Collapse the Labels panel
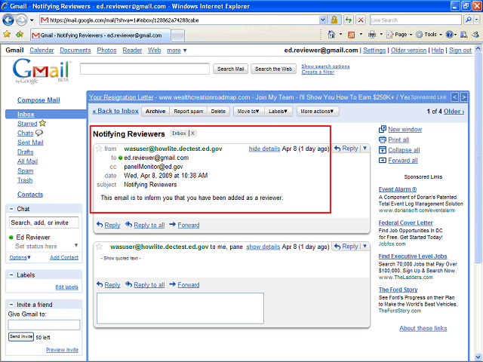 pos(11,275)
